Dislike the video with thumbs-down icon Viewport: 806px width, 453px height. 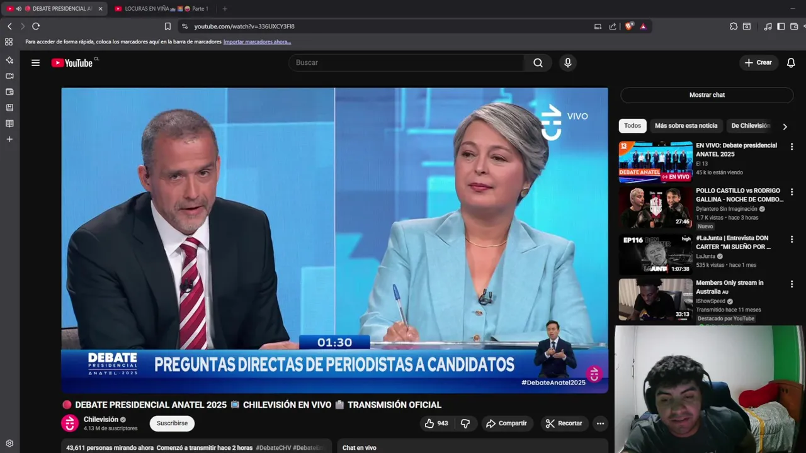click(x=465, y=423)
